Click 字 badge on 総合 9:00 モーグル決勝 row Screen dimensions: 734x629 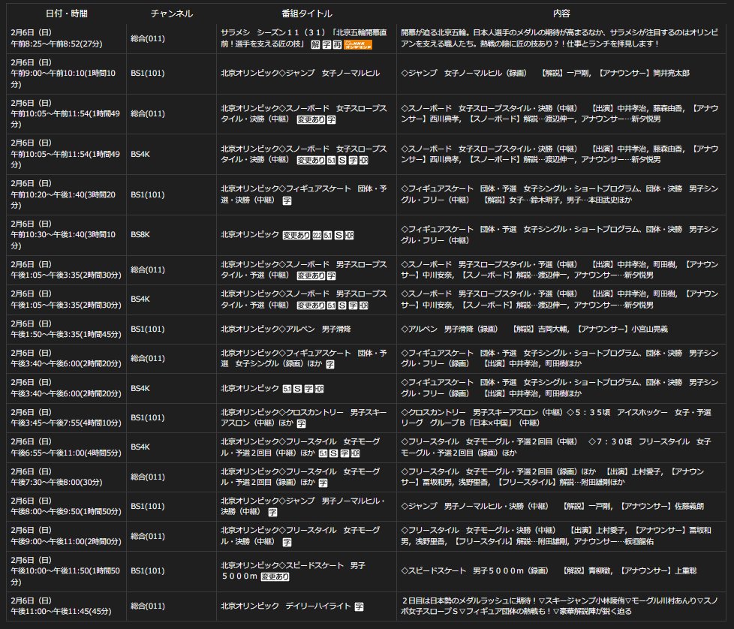(287, 542)
